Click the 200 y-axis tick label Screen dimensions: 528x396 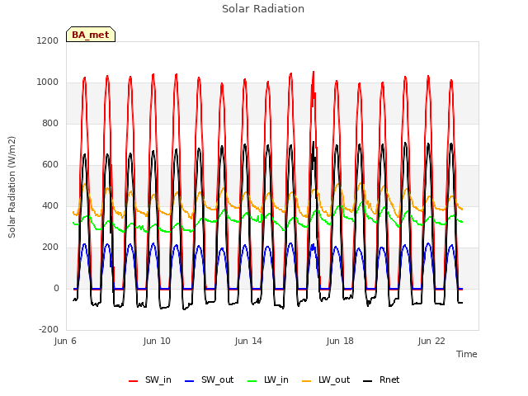50,247
